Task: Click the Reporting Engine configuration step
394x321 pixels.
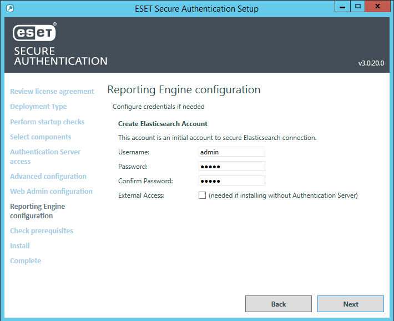Action: coord(37,211)
